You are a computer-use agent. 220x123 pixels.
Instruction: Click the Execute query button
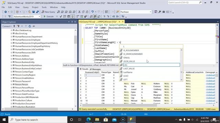tap(49, 16)
